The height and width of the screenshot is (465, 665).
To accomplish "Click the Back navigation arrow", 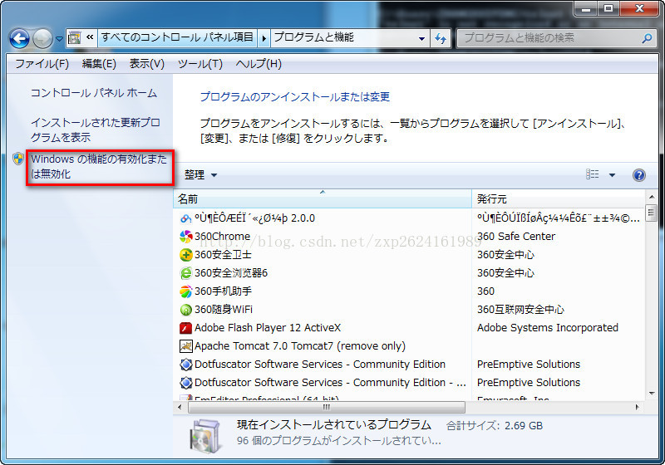I will pyautogui.click(x=19, y=39).
